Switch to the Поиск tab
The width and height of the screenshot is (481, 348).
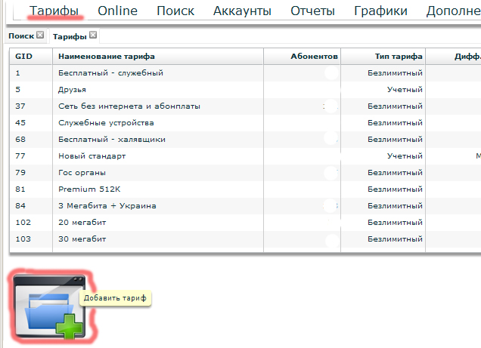[x=20, y=36]
